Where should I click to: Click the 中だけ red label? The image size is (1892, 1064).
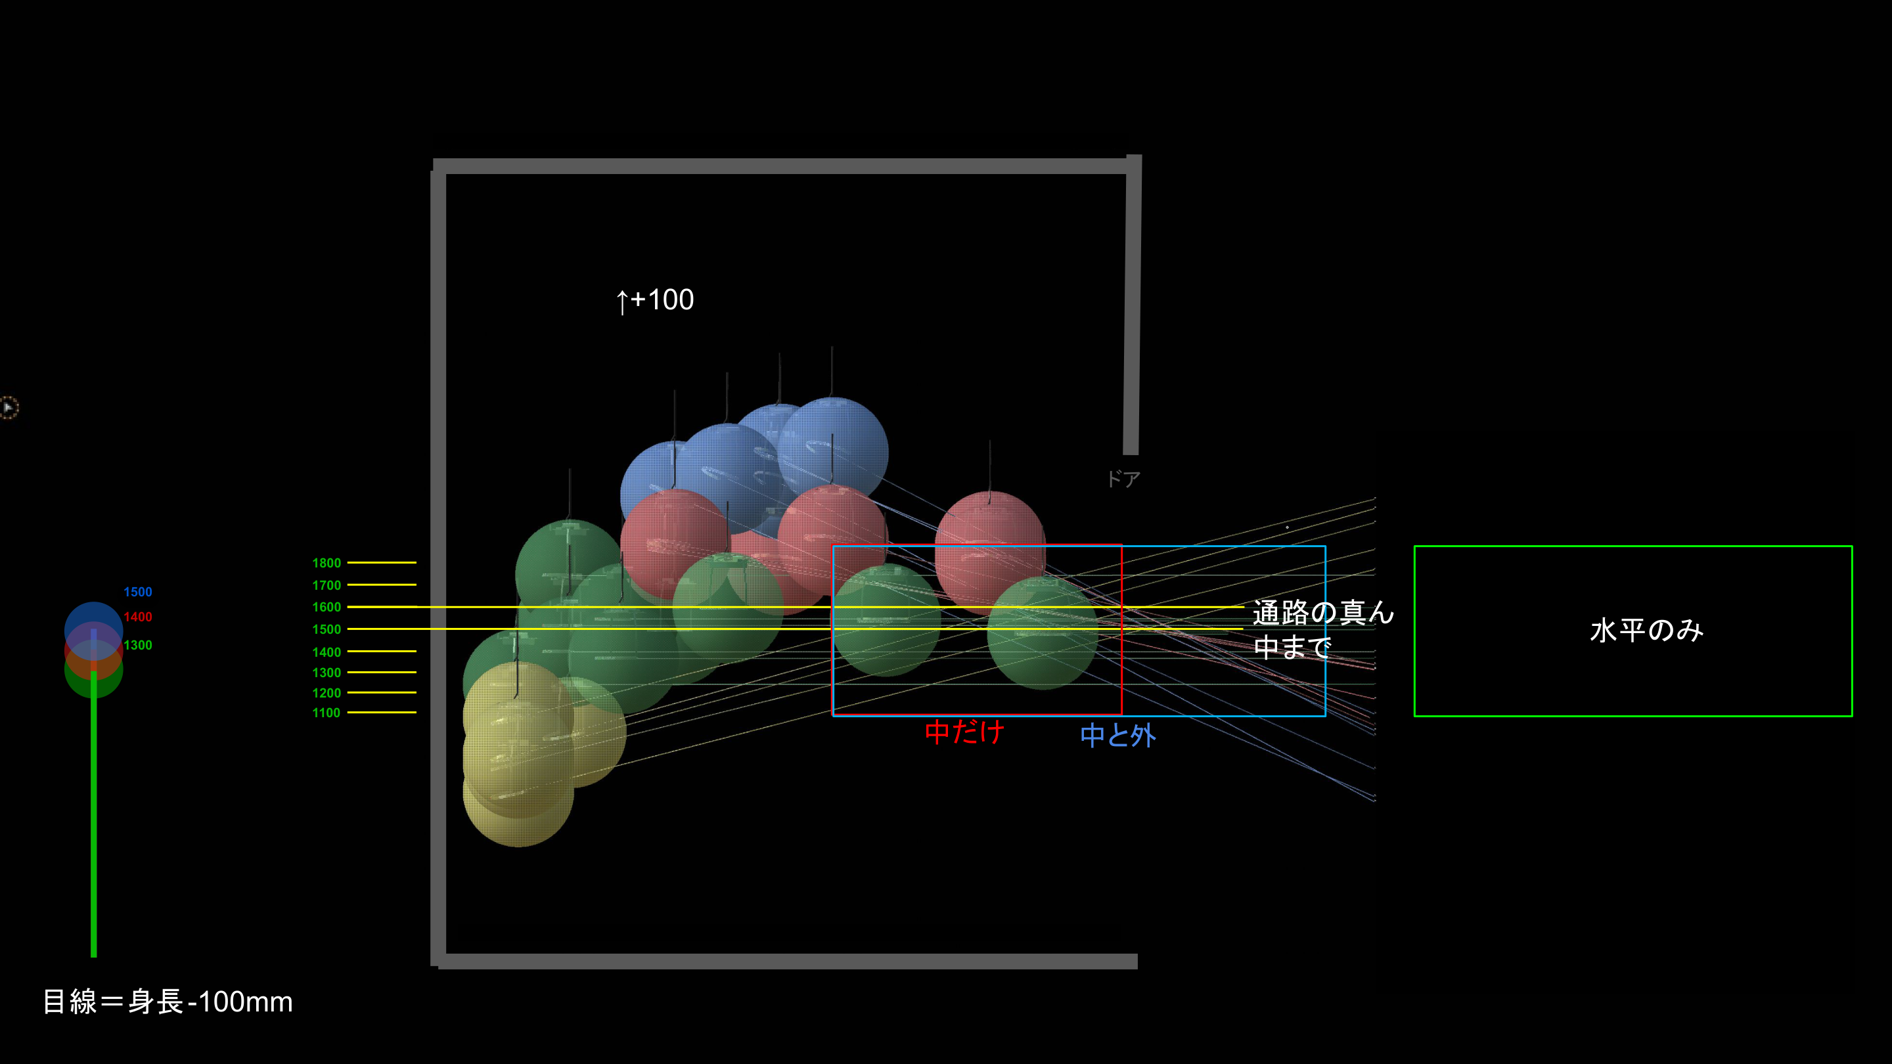point(964,732)
